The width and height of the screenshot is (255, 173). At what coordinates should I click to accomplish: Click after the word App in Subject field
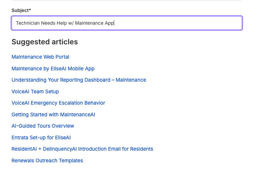tap(114, 23)
